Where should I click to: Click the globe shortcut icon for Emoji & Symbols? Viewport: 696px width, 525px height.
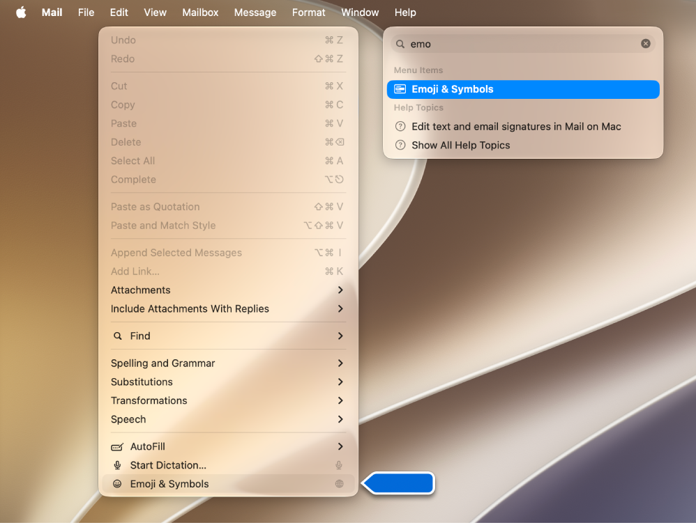point(339,484)
